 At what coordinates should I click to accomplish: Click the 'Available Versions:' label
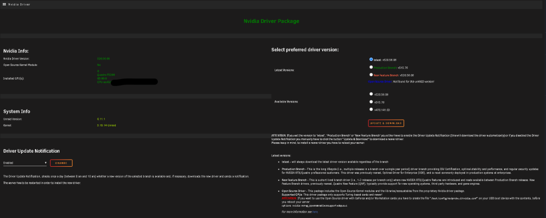[286, 102]
